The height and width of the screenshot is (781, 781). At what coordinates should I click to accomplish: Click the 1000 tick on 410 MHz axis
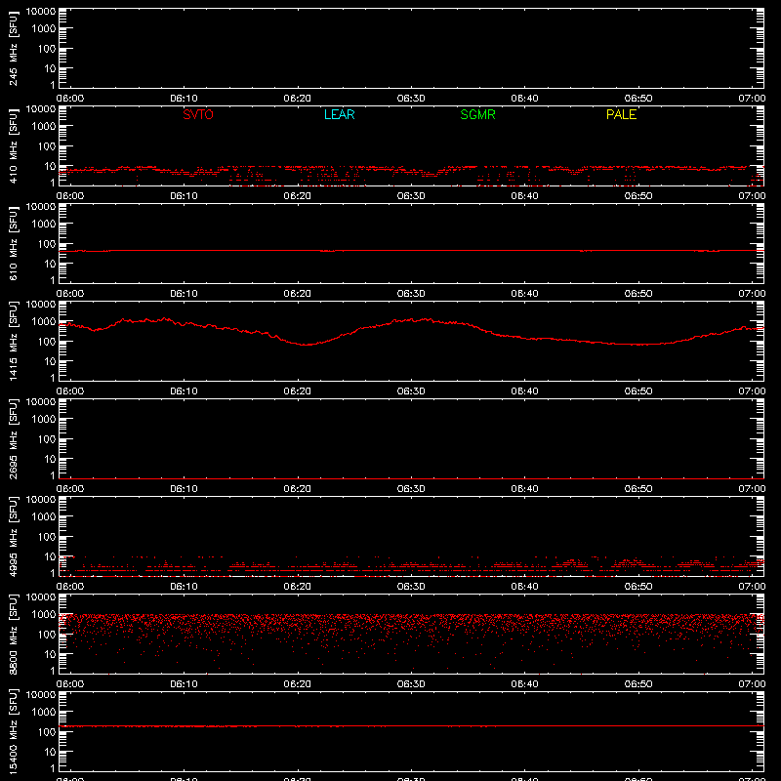[x=44, y=127]
